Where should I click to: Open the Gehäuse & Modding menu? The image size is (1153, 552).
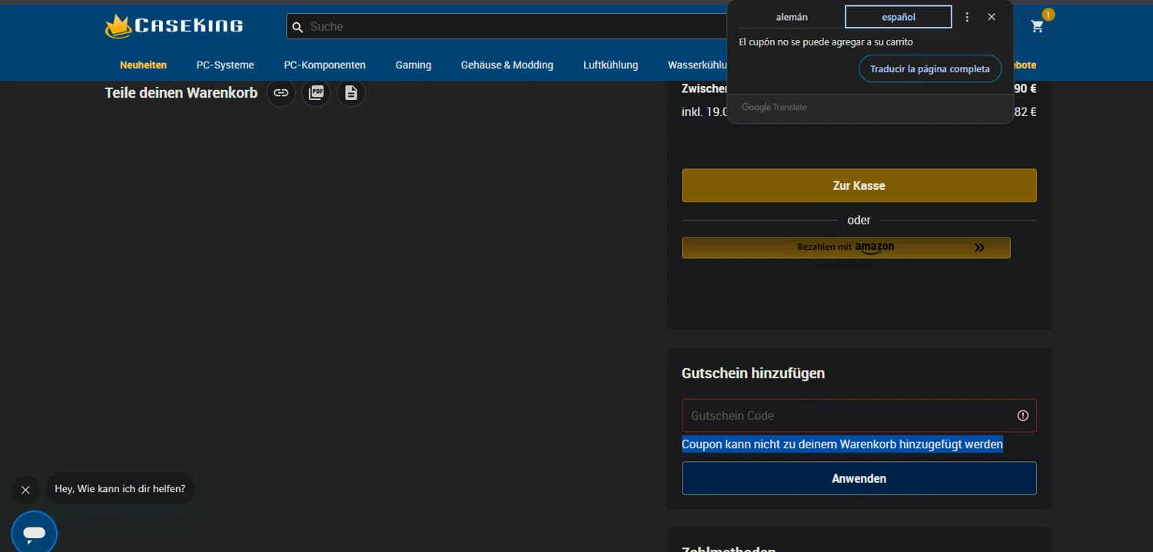tap(507, 65)
